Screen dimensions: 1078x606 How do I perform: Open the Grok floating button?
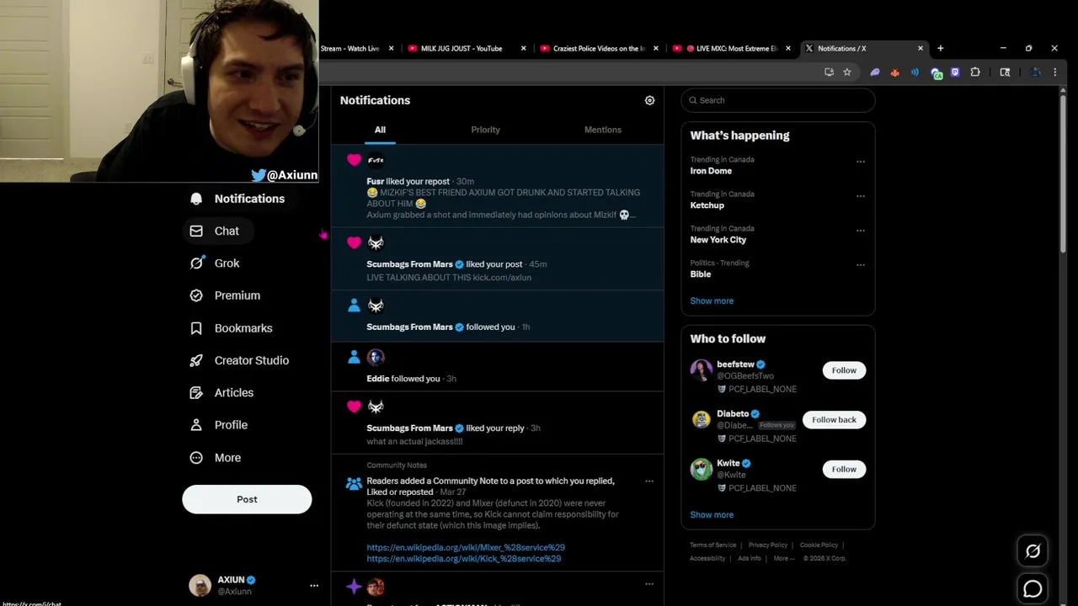click(1033, 551)
